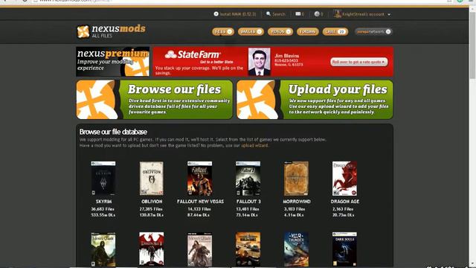
Task: Click the notifications globe icon
Action: pos(317,14)
